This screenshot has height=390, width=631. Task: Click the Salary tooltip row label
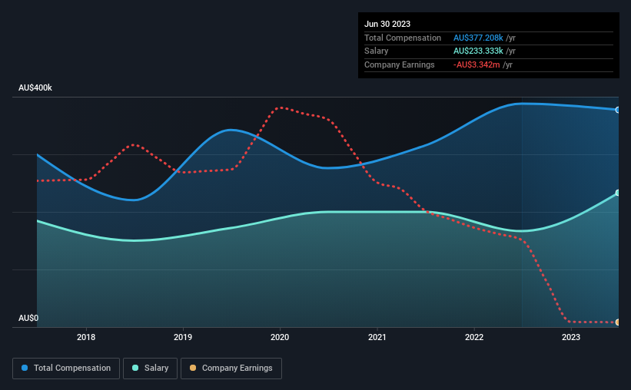point(377,51)
